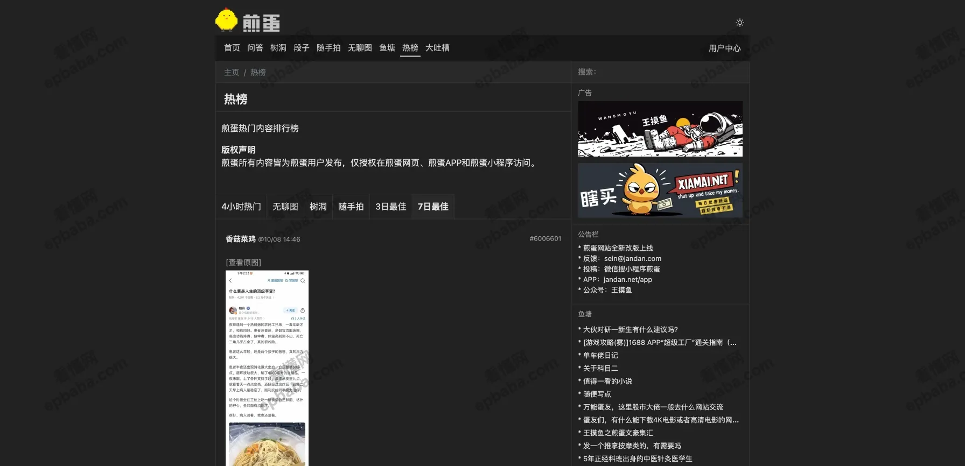The width and height of the screenshot is (965, 466).
Task: Open 值得一看的小说 post
Action: (x=607, y=381)
